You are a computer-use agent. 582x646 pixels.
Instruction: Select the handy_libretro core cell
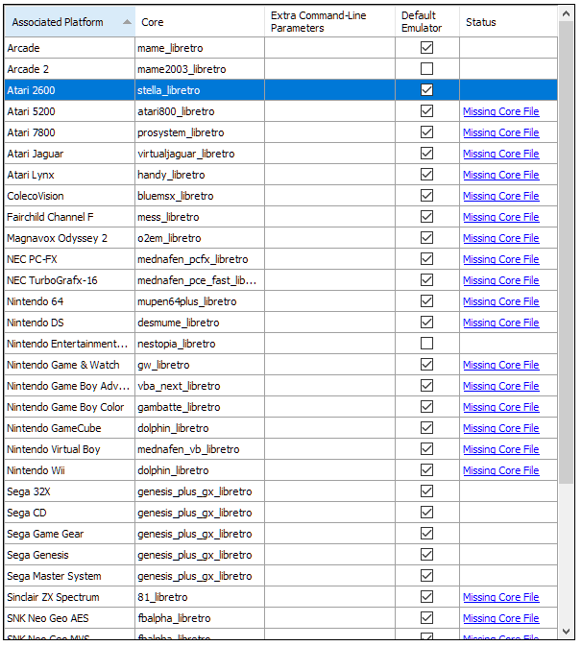(200, 175)
